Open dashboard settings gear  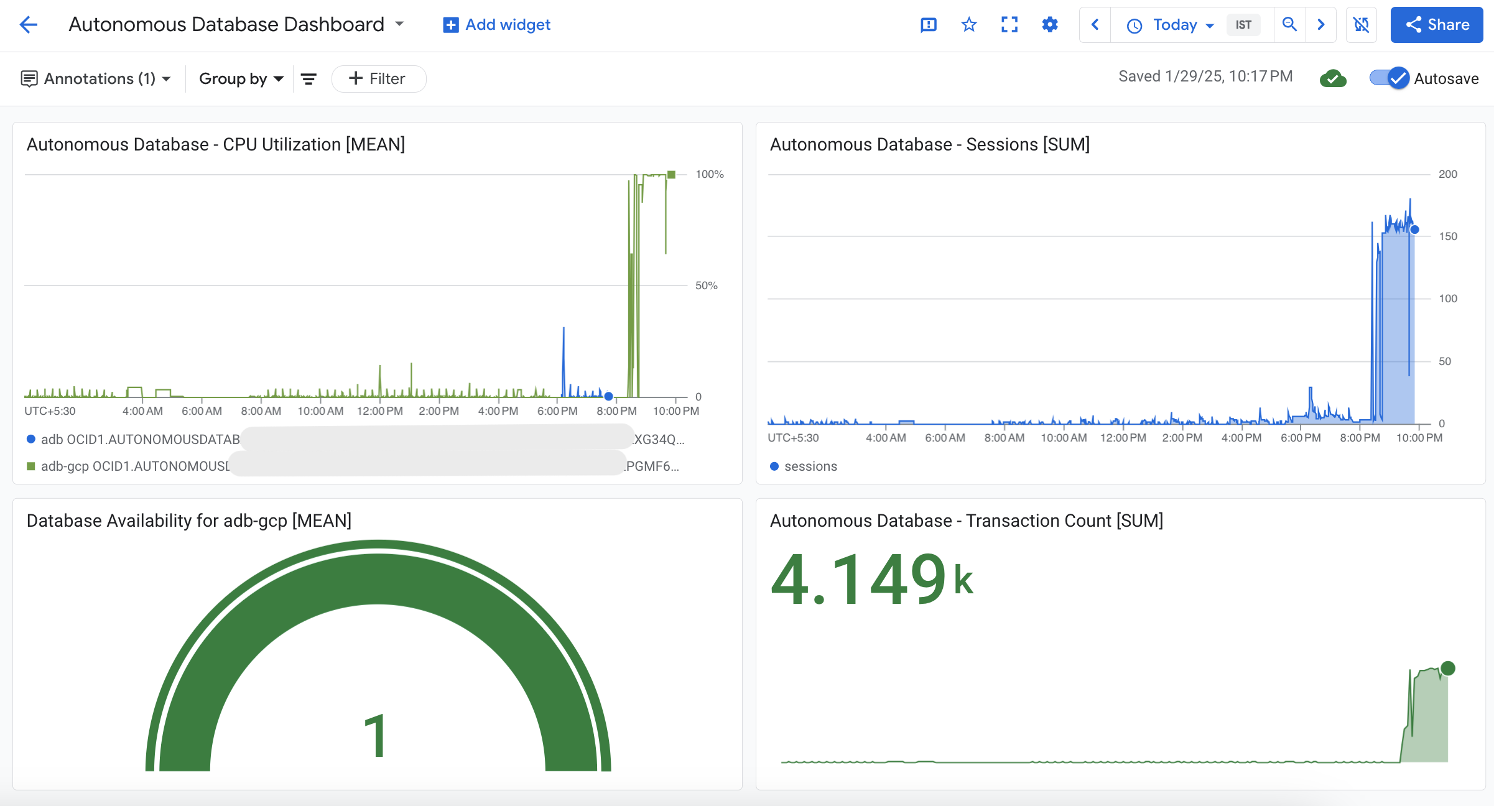pos(1050,25)
